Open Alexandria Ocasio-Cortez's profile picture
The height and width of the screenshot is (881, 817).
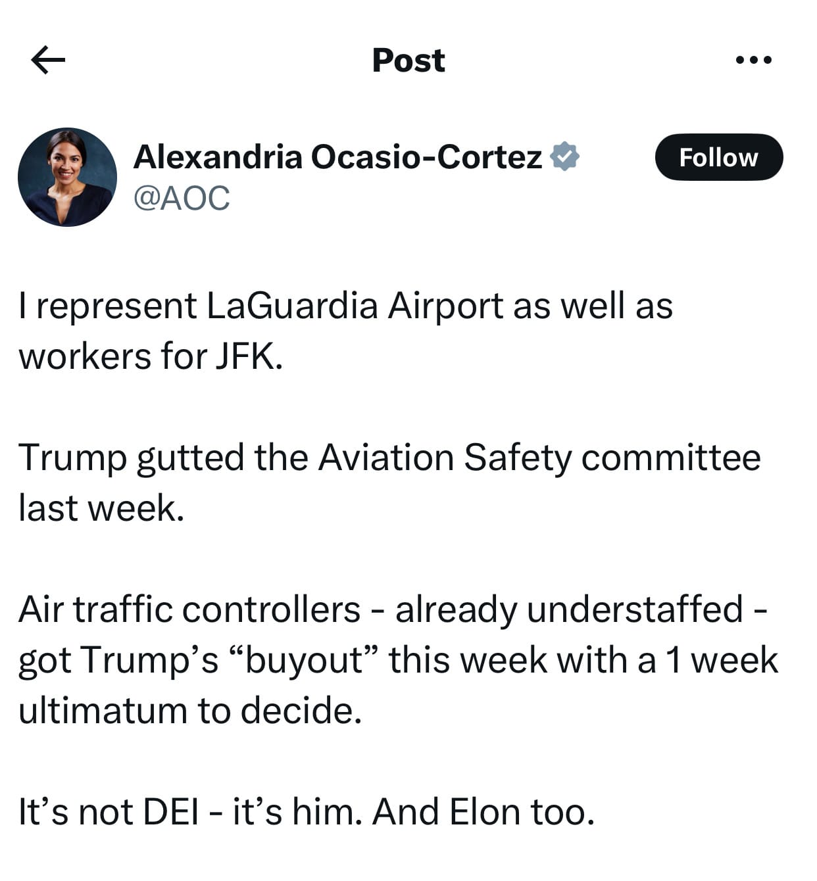pos(67,177)
